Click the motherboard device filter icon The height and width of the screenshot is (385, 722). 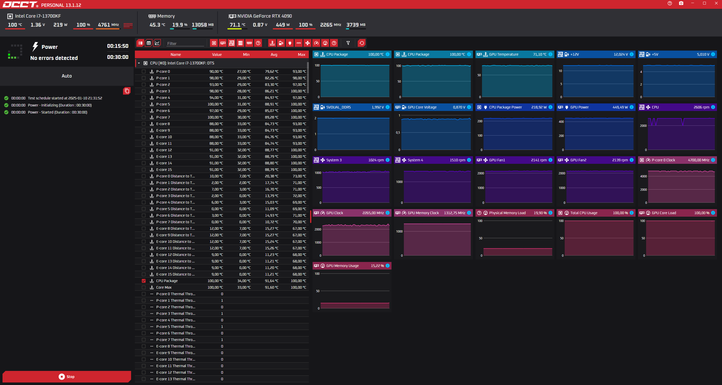(x=231, y=43)
